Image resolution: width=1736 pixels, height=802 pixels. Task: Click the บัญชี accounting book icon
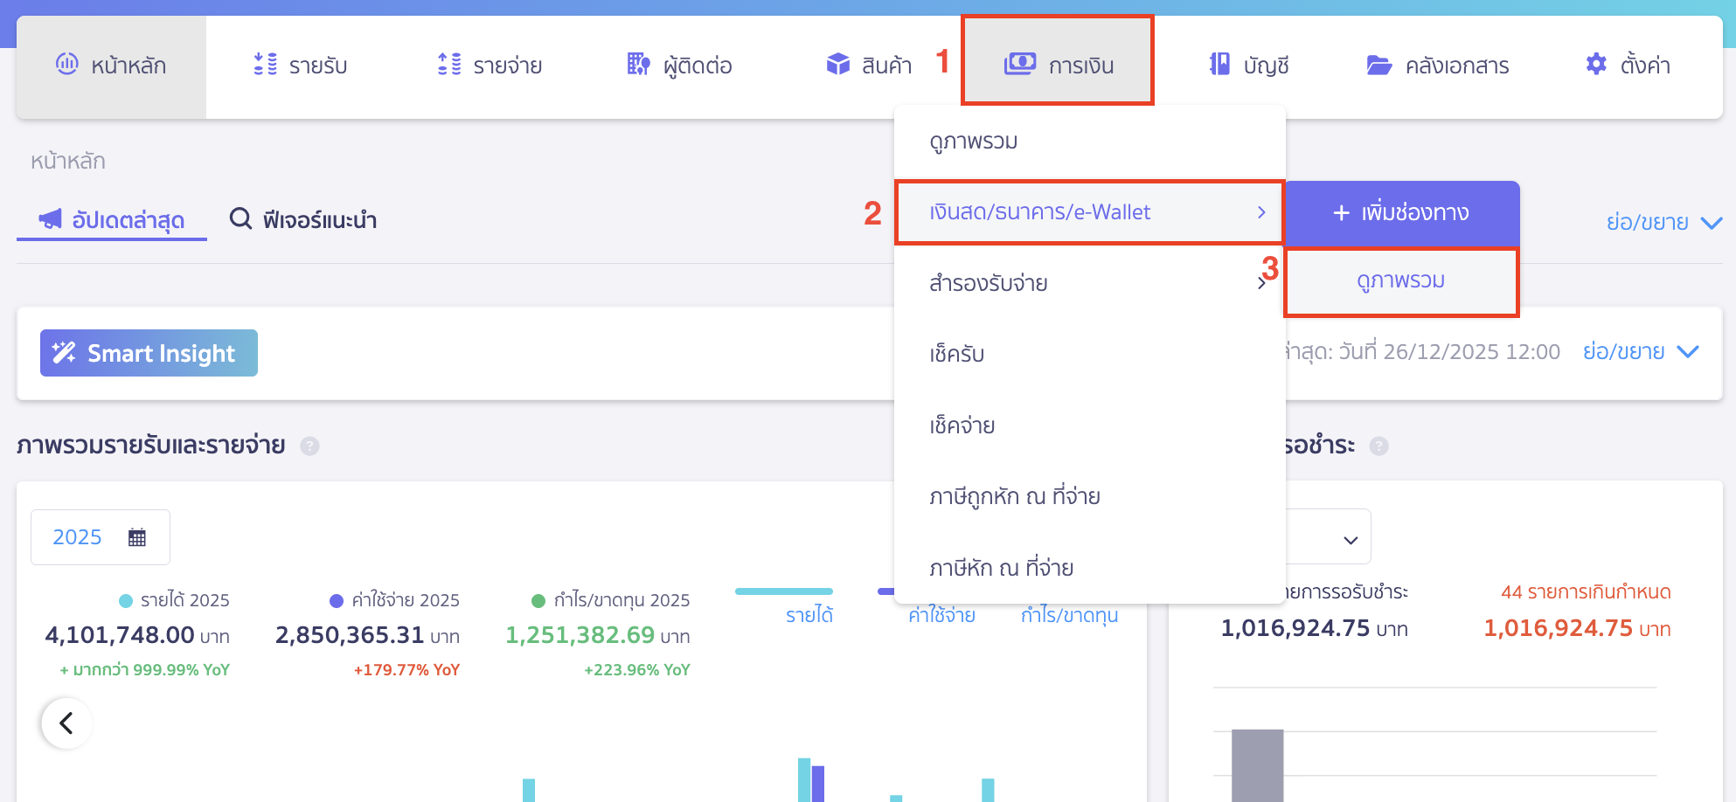coord(1219,65)
